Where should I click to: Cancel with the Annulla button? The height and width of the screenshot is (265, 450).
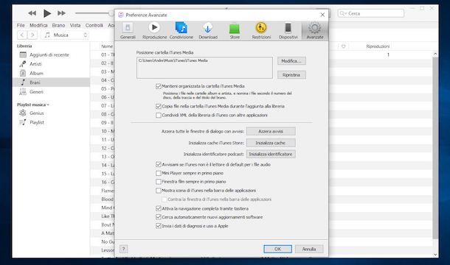pos(309,249)
